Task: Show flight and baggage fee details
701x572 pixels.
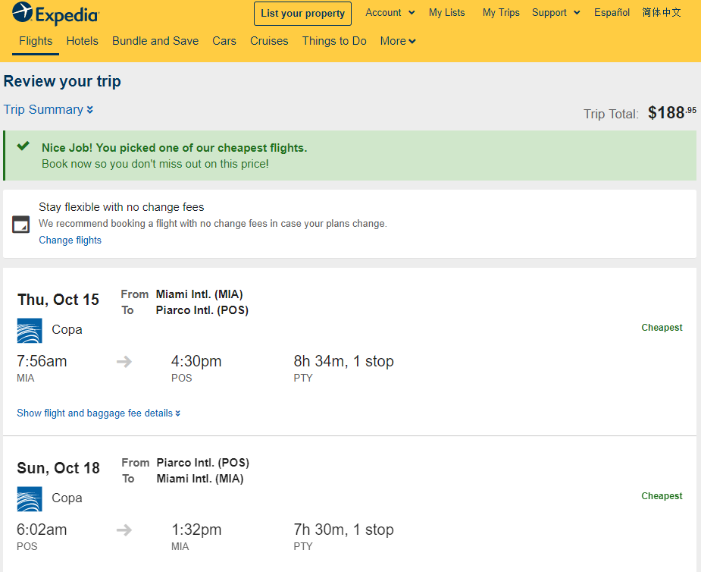Action: click(x=99, y=413)
